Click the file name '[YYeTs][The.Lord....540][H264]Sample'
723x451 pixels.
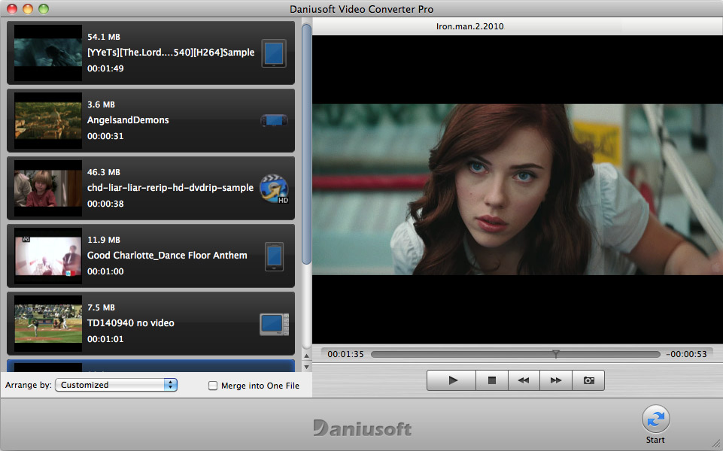click(x=171, y=53)
